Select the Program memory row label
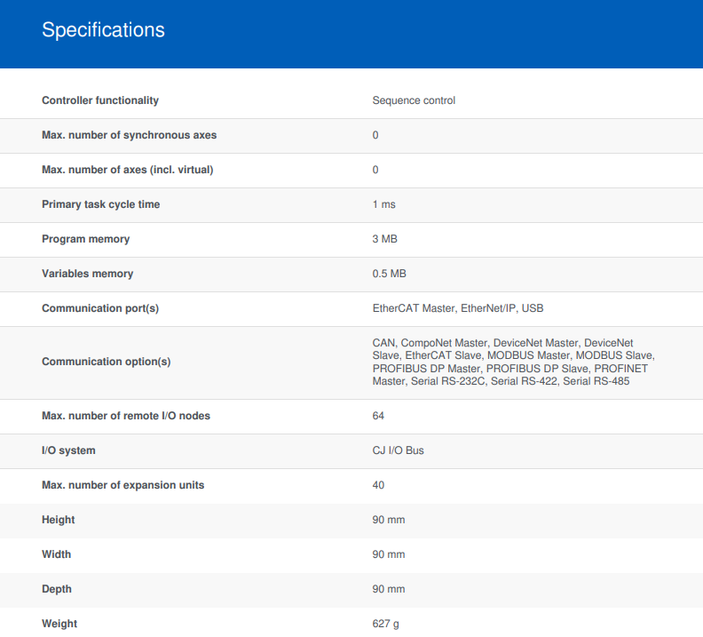This screenshot has height=637, width=703. click(85, 239)
